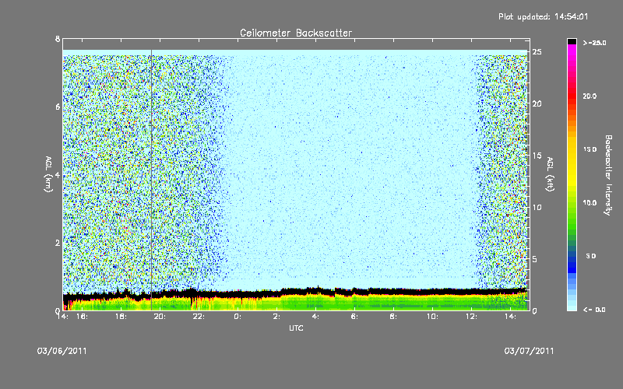Click the '20:' tick on time axis
623x389 pixels.
160,317
